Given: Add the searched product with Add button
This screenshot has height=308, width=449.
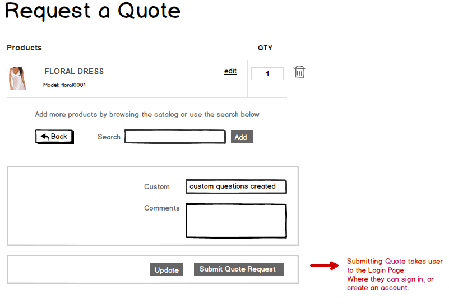Looking at the screenshot, I should point(242,137).
